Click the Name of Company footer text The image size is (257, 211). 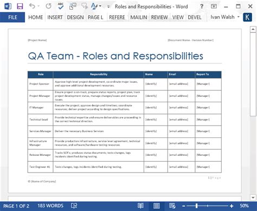point(42,181)
